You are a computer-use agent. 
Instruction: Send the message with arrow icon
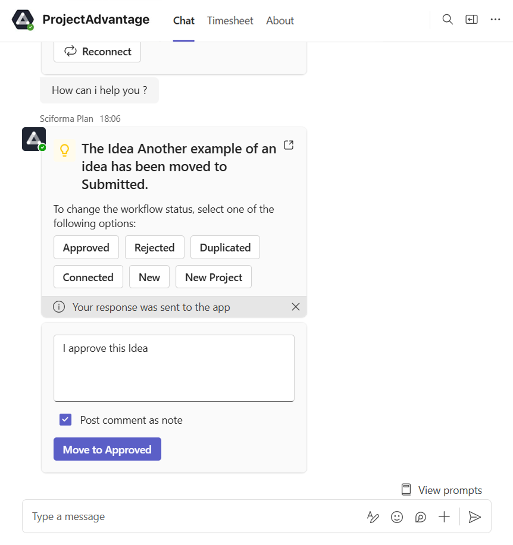point(474,517)
